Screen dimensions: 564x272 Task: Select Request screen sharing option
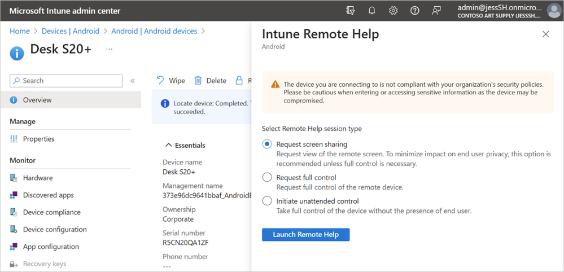click(267, 144)
